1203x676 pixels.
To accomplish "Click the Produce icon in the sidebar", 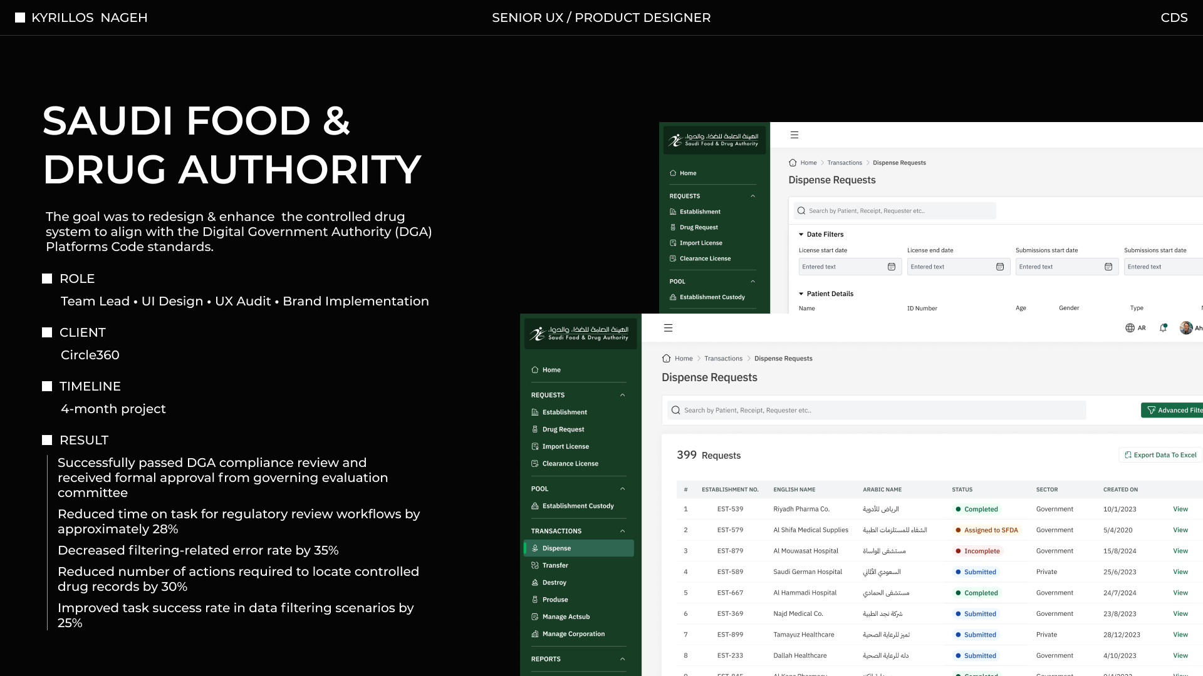I will pos(535,600).
